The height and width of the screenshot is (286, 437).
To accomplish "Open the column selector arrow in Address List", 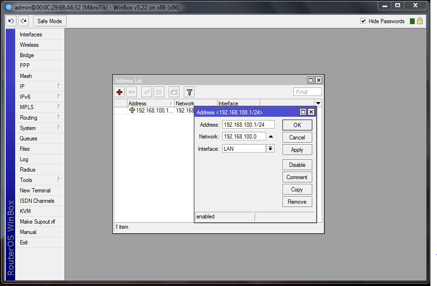I will click(x=318, y=103).
